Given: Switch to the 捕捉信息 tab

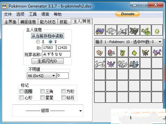Looking at the screenshot, I should (28, 22).
